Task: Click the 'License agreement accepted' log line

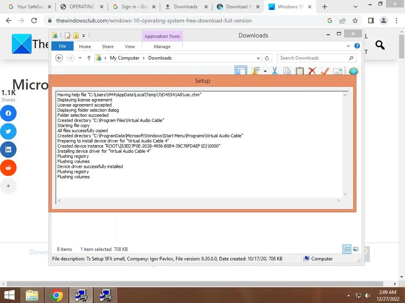Action: (85, 105)
